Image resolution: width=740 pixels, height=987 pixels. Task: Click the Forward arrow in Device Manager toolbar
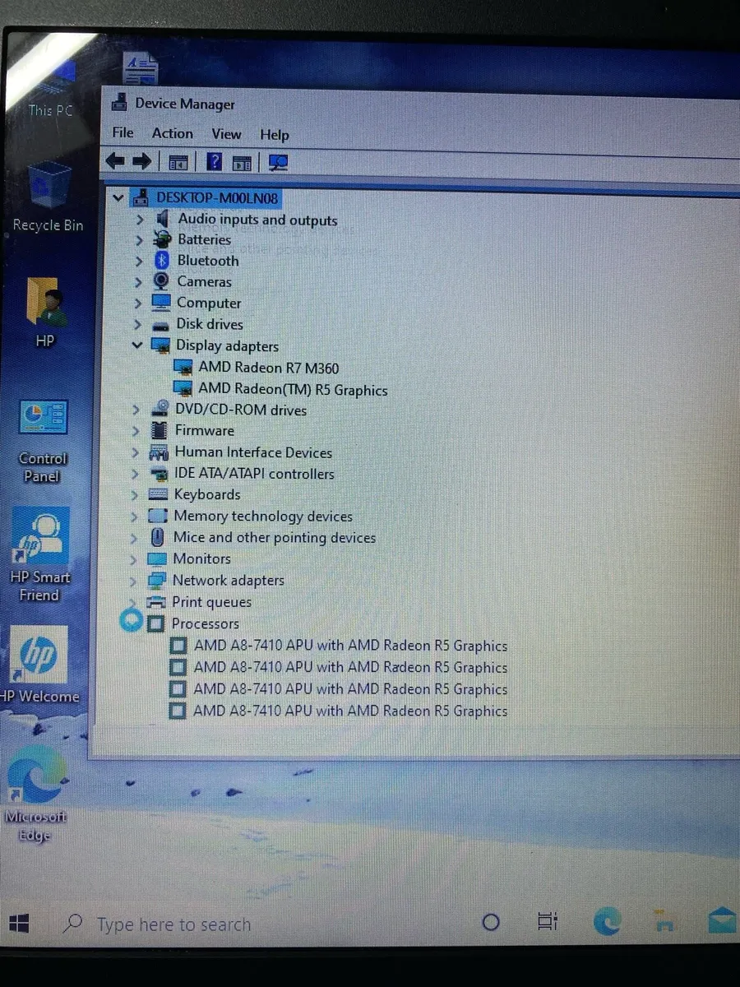pos(141,161)
